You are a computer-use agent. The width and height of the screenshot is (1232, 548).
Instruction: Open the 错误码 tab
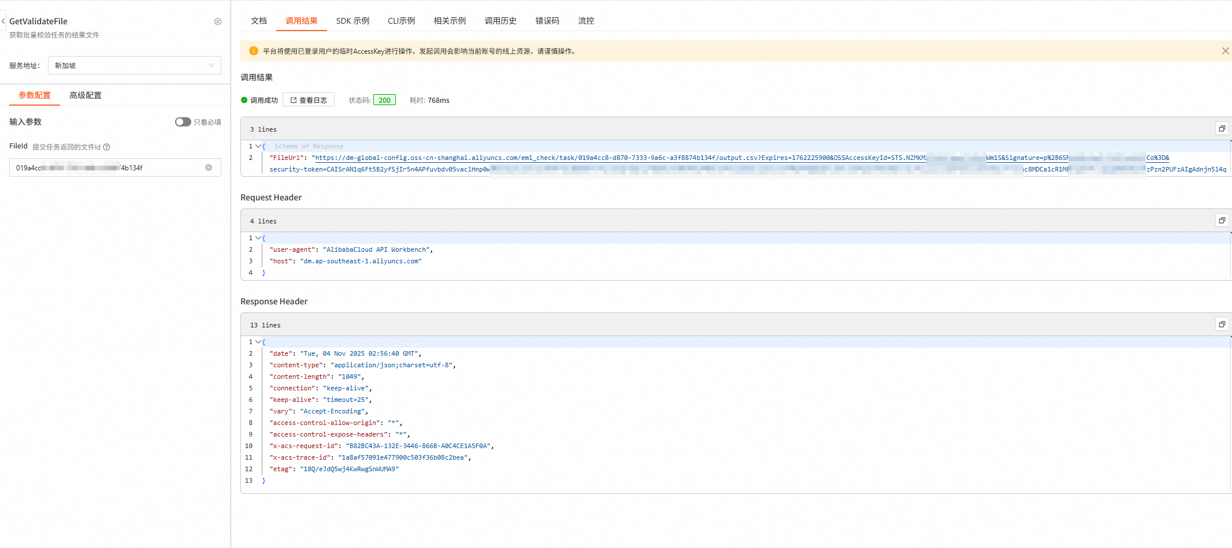[547, 21]
